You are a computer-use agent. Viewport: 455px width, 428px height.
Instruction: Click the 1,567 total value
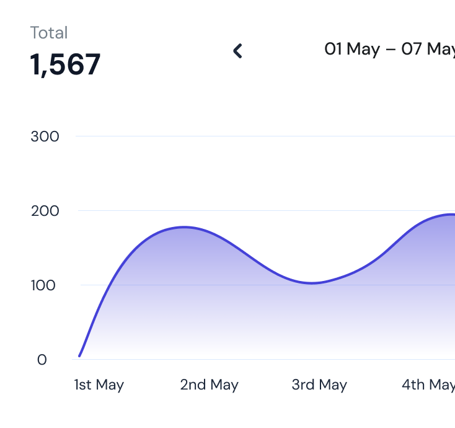click(65, 65)
